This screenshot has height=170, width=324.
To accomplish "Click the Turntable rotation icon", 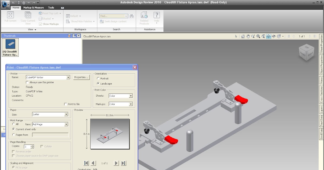I will pos(274,36).
